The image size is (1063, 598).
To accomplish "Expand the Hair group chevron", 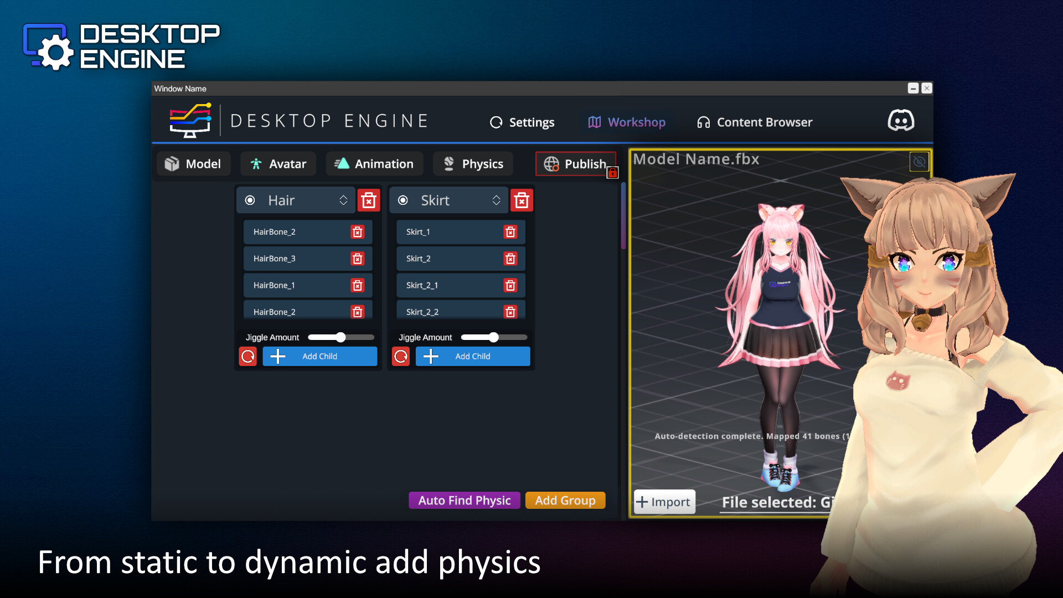I will click(343, 200).
